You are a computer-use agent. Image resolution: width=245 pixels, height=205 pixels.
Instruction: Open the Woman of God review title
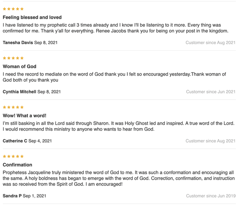point(20,67)
